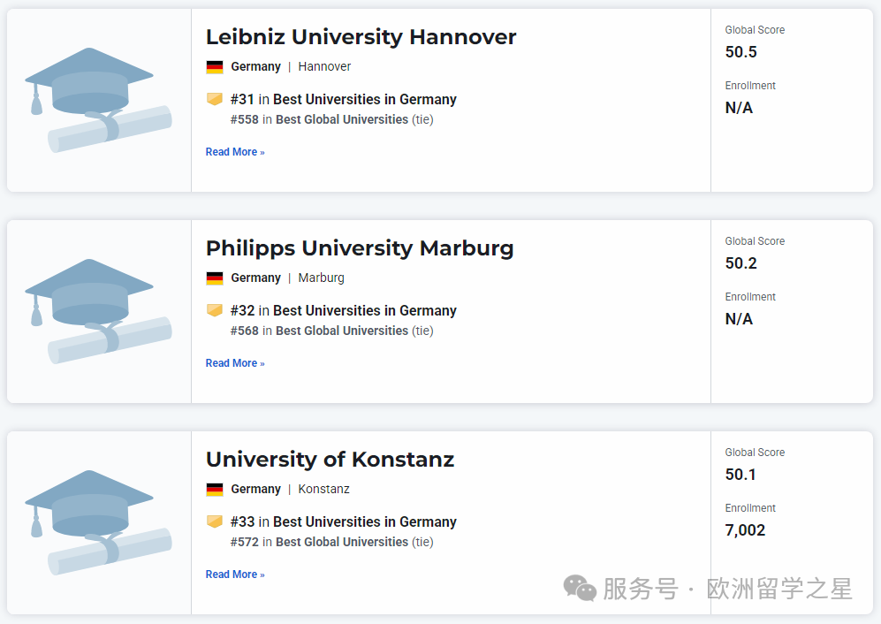881x624 pixels.
Task: Click the ranking badge icon beside #31
Action: tap(215, 99)
